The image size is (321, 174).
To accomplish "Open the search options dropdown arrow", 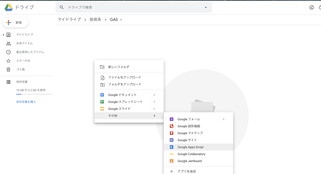I will pos(206,8).
